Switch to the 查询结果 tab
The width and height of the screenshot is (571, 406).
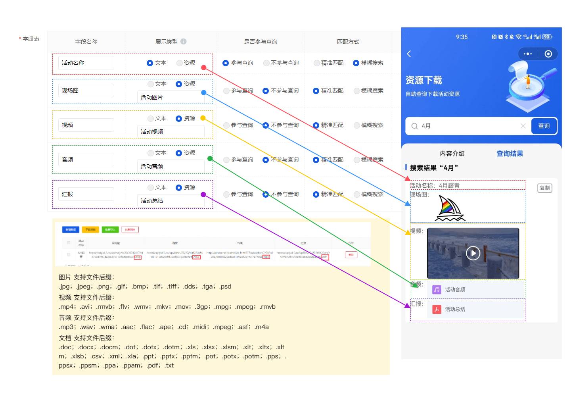pos(510,153)
